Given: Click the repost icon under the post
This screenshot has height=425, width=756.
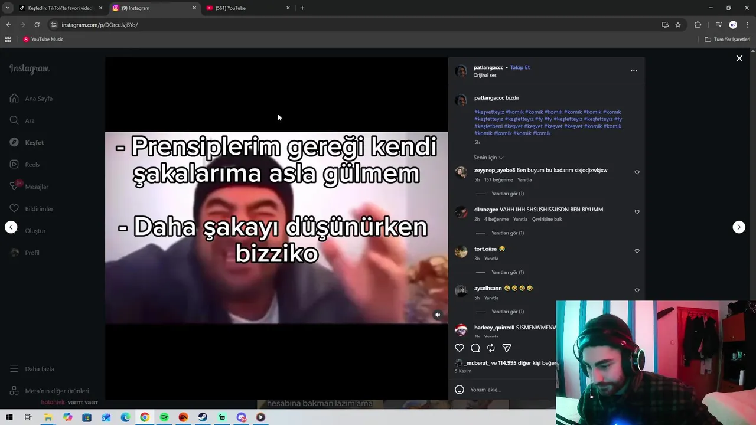Looking at the screenshot, I should [x=491, y=348].
